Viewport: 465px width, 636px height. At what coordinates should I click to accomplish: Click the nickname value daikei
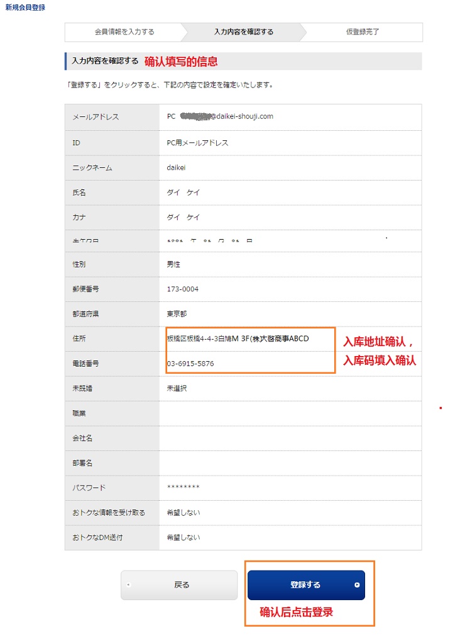(176, 168)
